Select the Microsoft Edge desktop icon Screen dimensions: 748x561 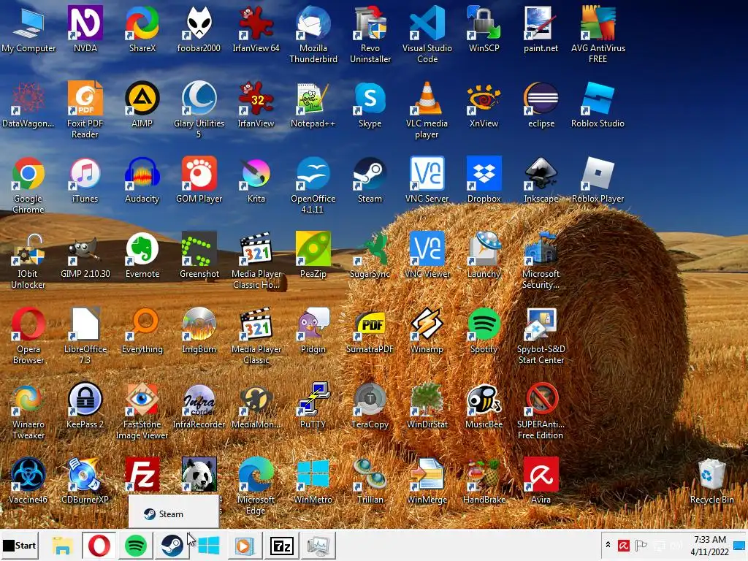coord(256,486)
